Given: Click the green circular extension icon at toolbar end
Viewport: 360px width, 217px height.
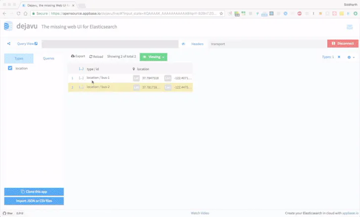Looking at the screenshot, I should pyautogui.click(x=356, y=13).
